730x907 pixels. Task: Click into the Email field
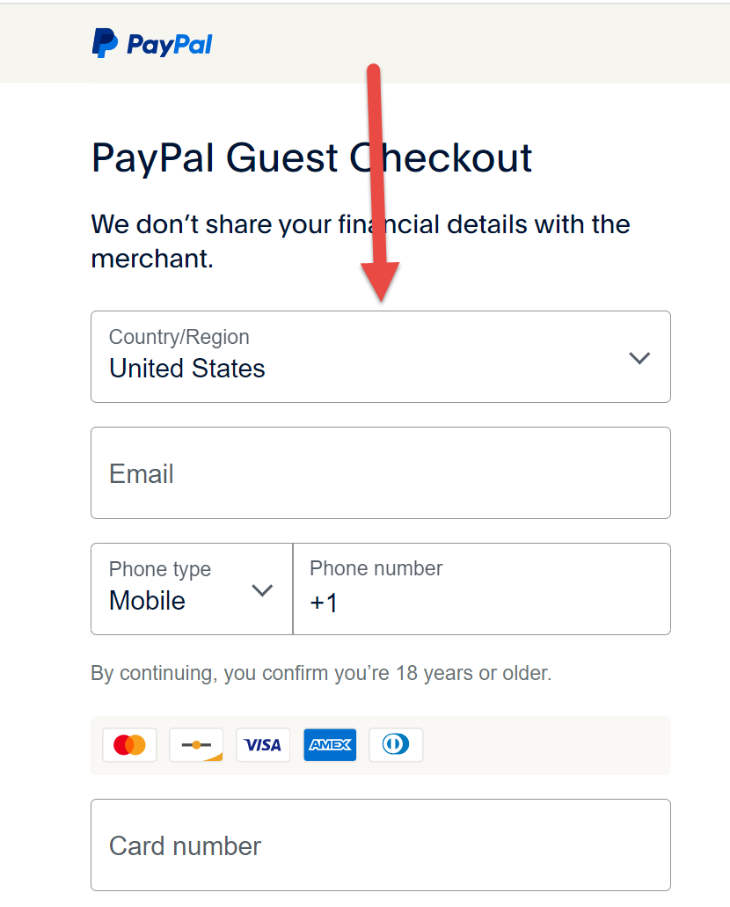[380, 473]
